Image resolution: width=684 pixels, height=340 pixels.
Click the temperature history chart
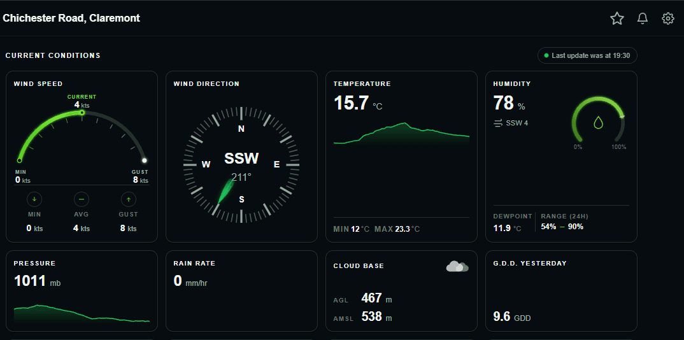click(x=401, y=134)
